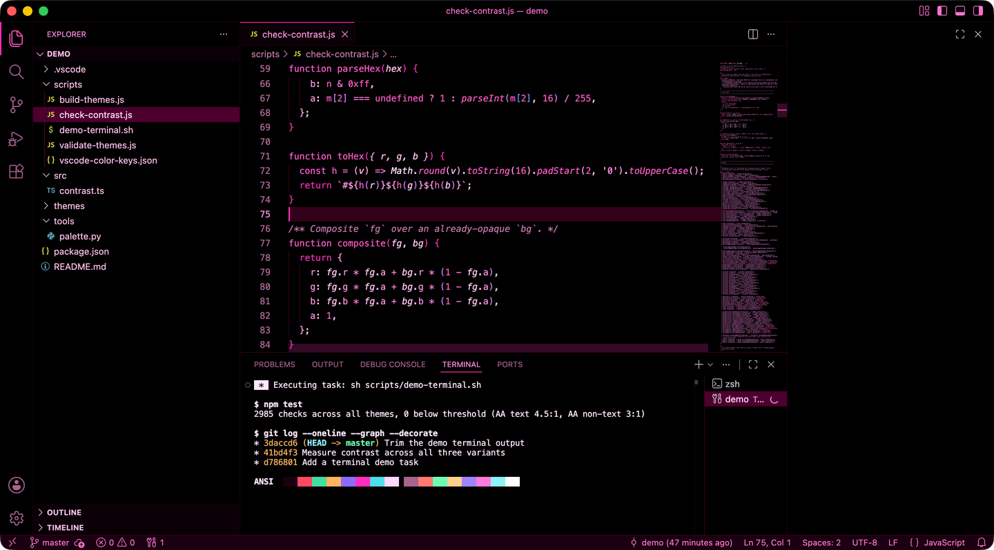The image size is (994, 550).
Task: Change encoding via UTF-8 status item
Action: [x=864, y=542]
